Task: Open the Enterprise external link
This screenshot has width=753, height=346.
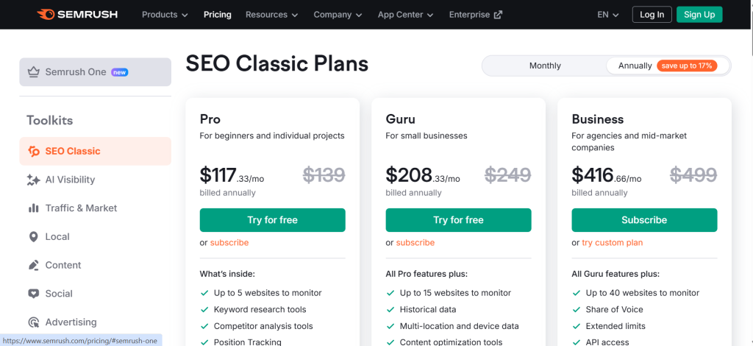Action: tap(475, 15)
